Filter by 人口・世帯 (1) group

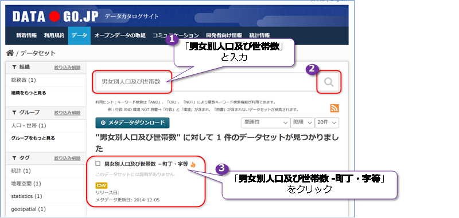[x=28, y=126]
